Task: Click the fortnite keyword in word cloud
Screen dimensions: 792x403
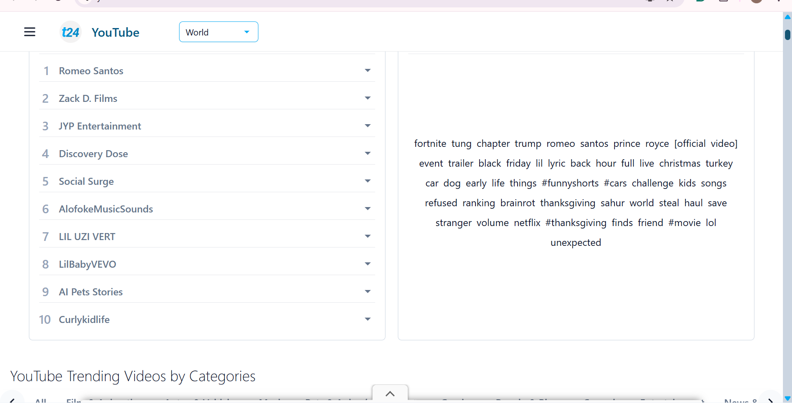Action: point(430,143)
